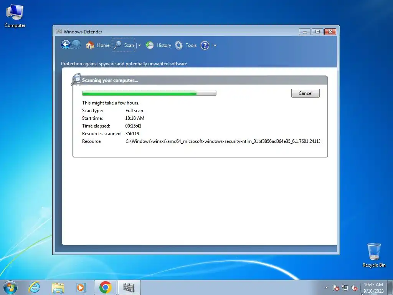Go back with the blue back arrow

(x=66, y=45)
